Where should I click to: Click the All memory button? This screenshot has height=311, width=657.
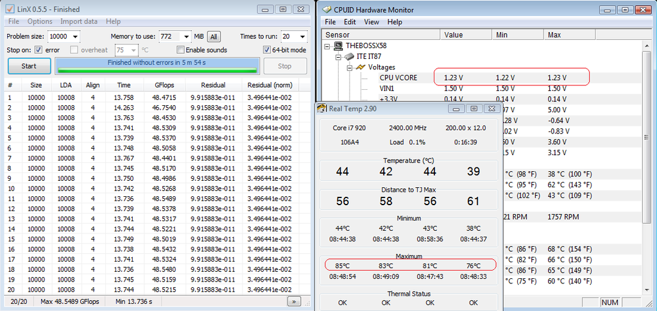click(213, 37)
